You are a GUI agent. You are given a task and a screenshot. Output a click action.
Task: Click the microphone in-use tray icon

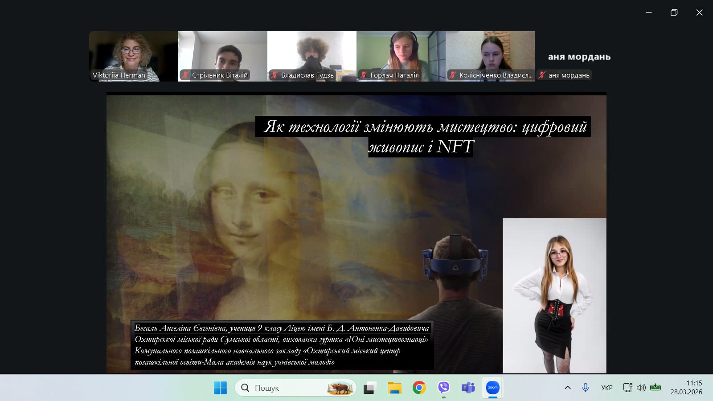[586, 388]
